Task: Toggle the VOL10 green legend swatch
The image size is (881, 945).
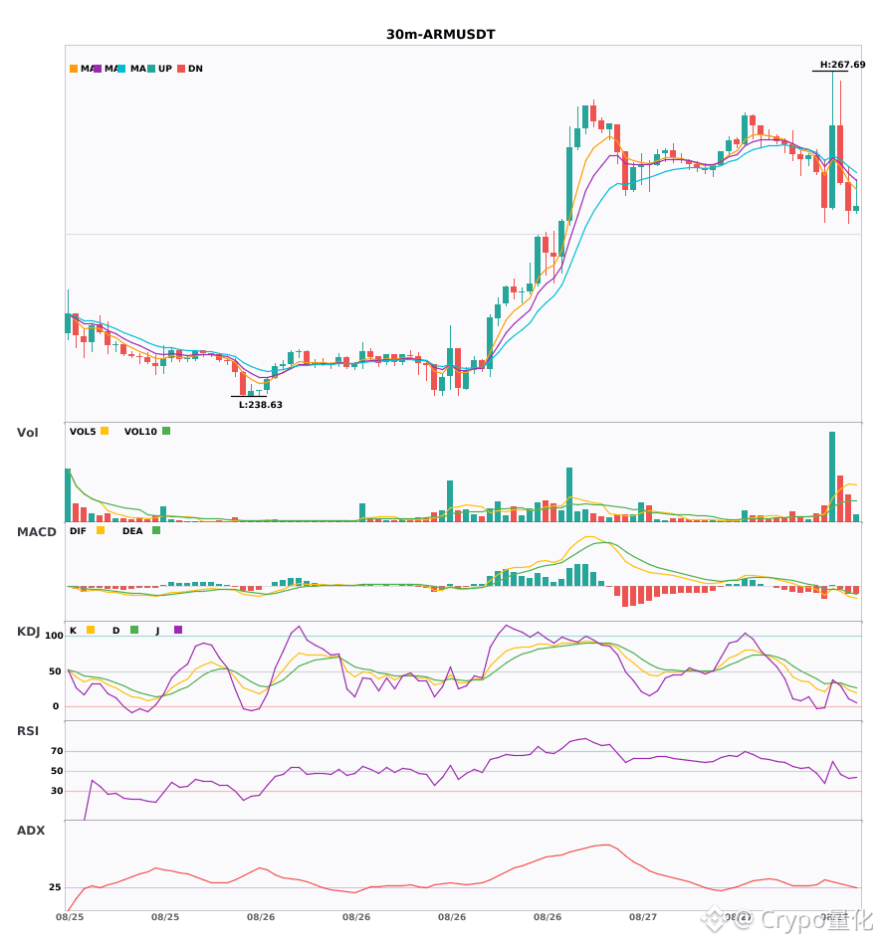Action: 166,431
